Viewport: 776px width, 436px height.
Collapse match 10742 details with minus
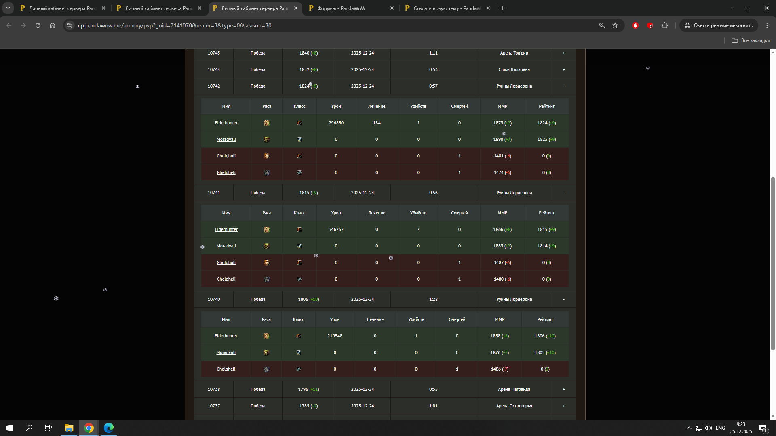[563, 86]
